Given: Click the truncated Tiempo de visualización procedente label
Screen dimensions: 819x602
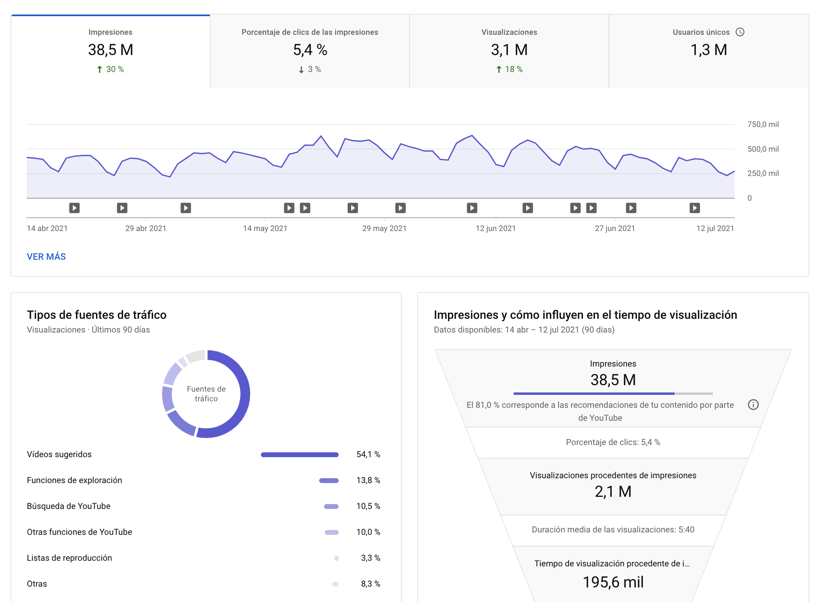Looking at the screenshot, I should [612, 564].
